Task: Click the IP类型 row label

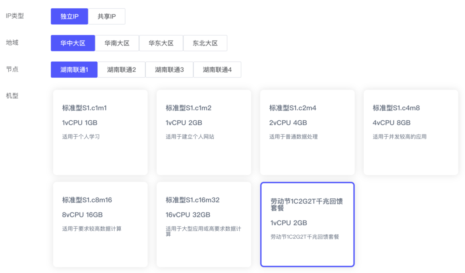Action: [x=15, y=16]
